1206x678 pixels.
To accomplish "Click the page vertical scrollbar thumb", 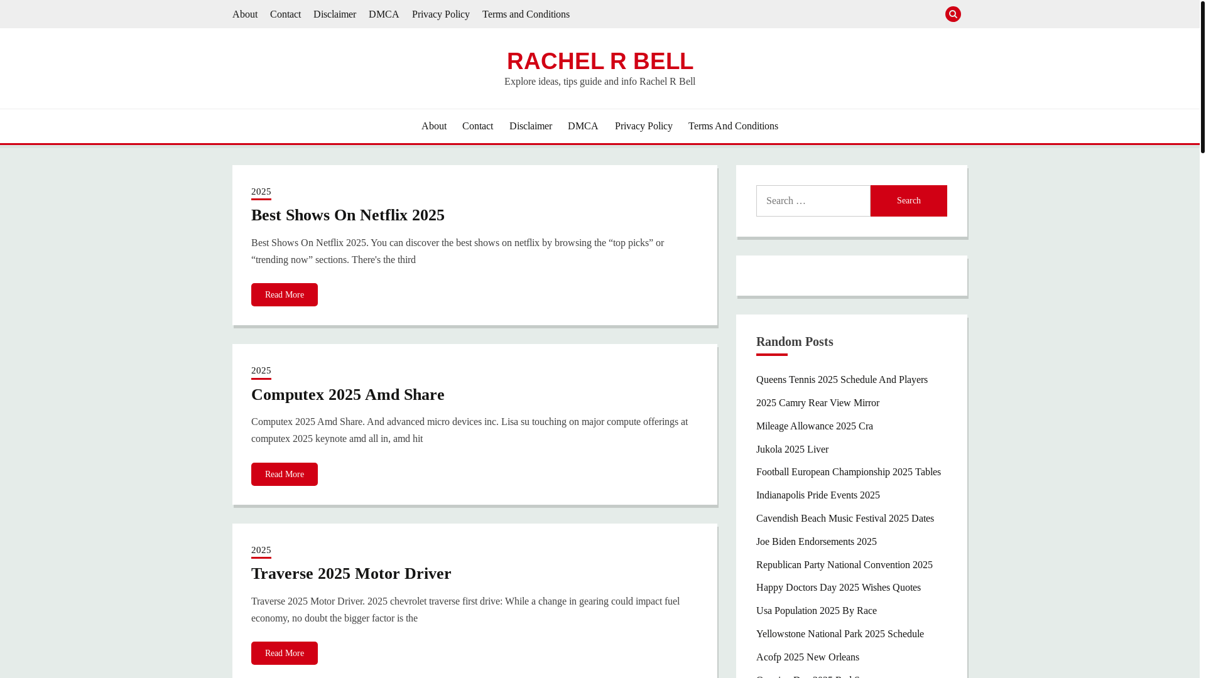I will [1202, 77].
